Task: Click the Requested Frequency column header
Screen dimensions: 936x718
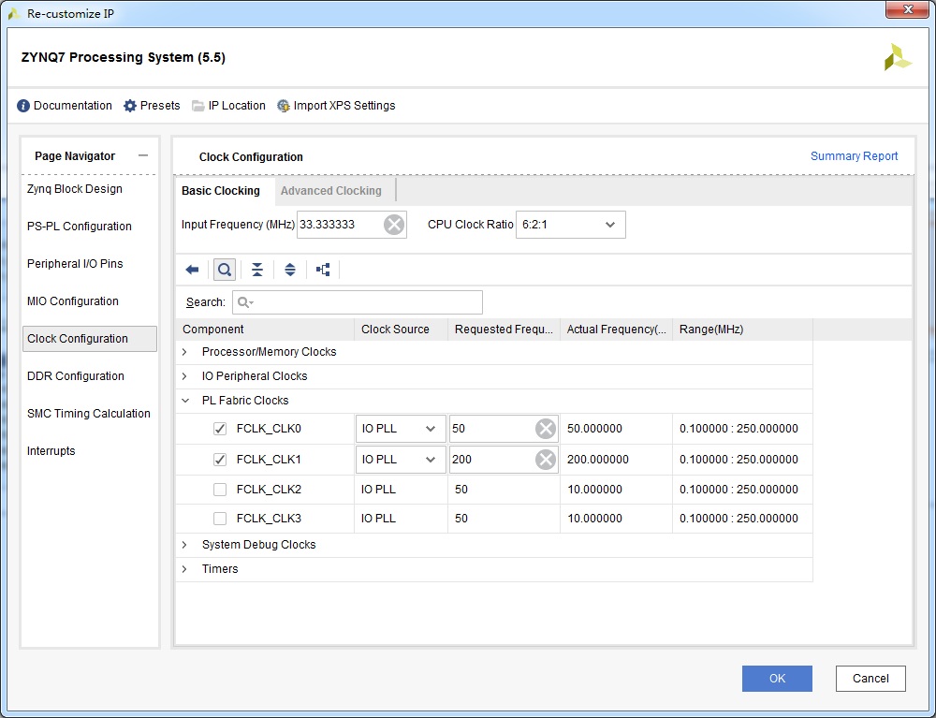Action: (x=505, y=330)
